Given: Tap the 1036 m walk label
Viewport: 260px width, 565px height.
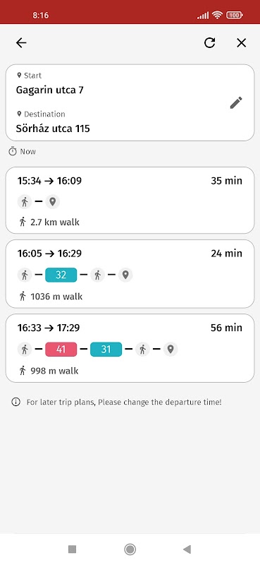Looking at the screenshot, I should point(56,297).
